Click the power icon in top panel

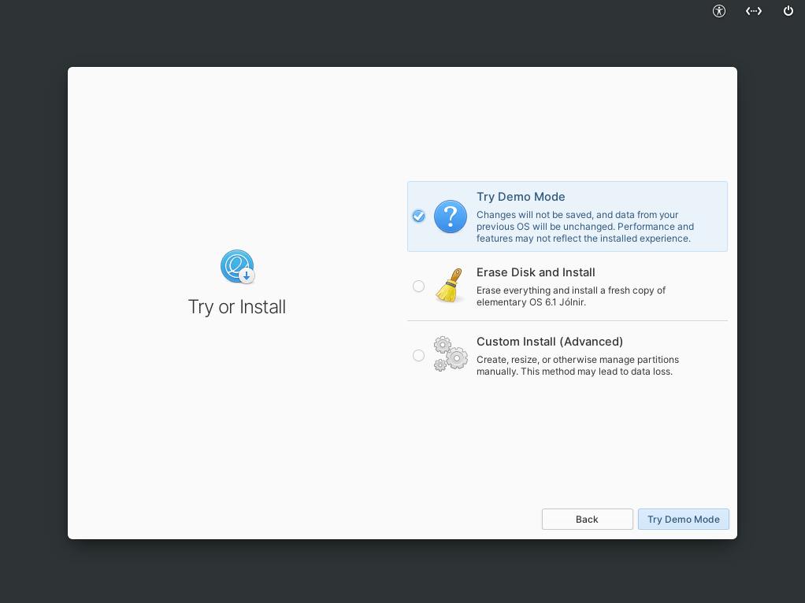coord(788,11)
